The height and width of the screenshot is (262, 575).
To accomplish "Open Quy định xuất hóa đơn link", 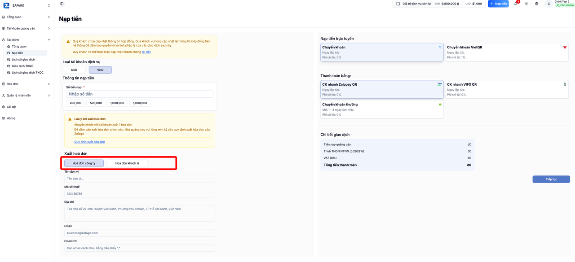I will [90, 142].
